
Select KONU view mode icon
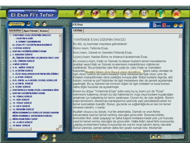(x=166, y=25)
